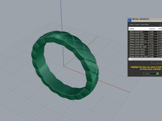The height and width of the screenshot is (121, 162).
Task: Select the White Gold:14KX1 row
Action: click(x=145, y=54)
